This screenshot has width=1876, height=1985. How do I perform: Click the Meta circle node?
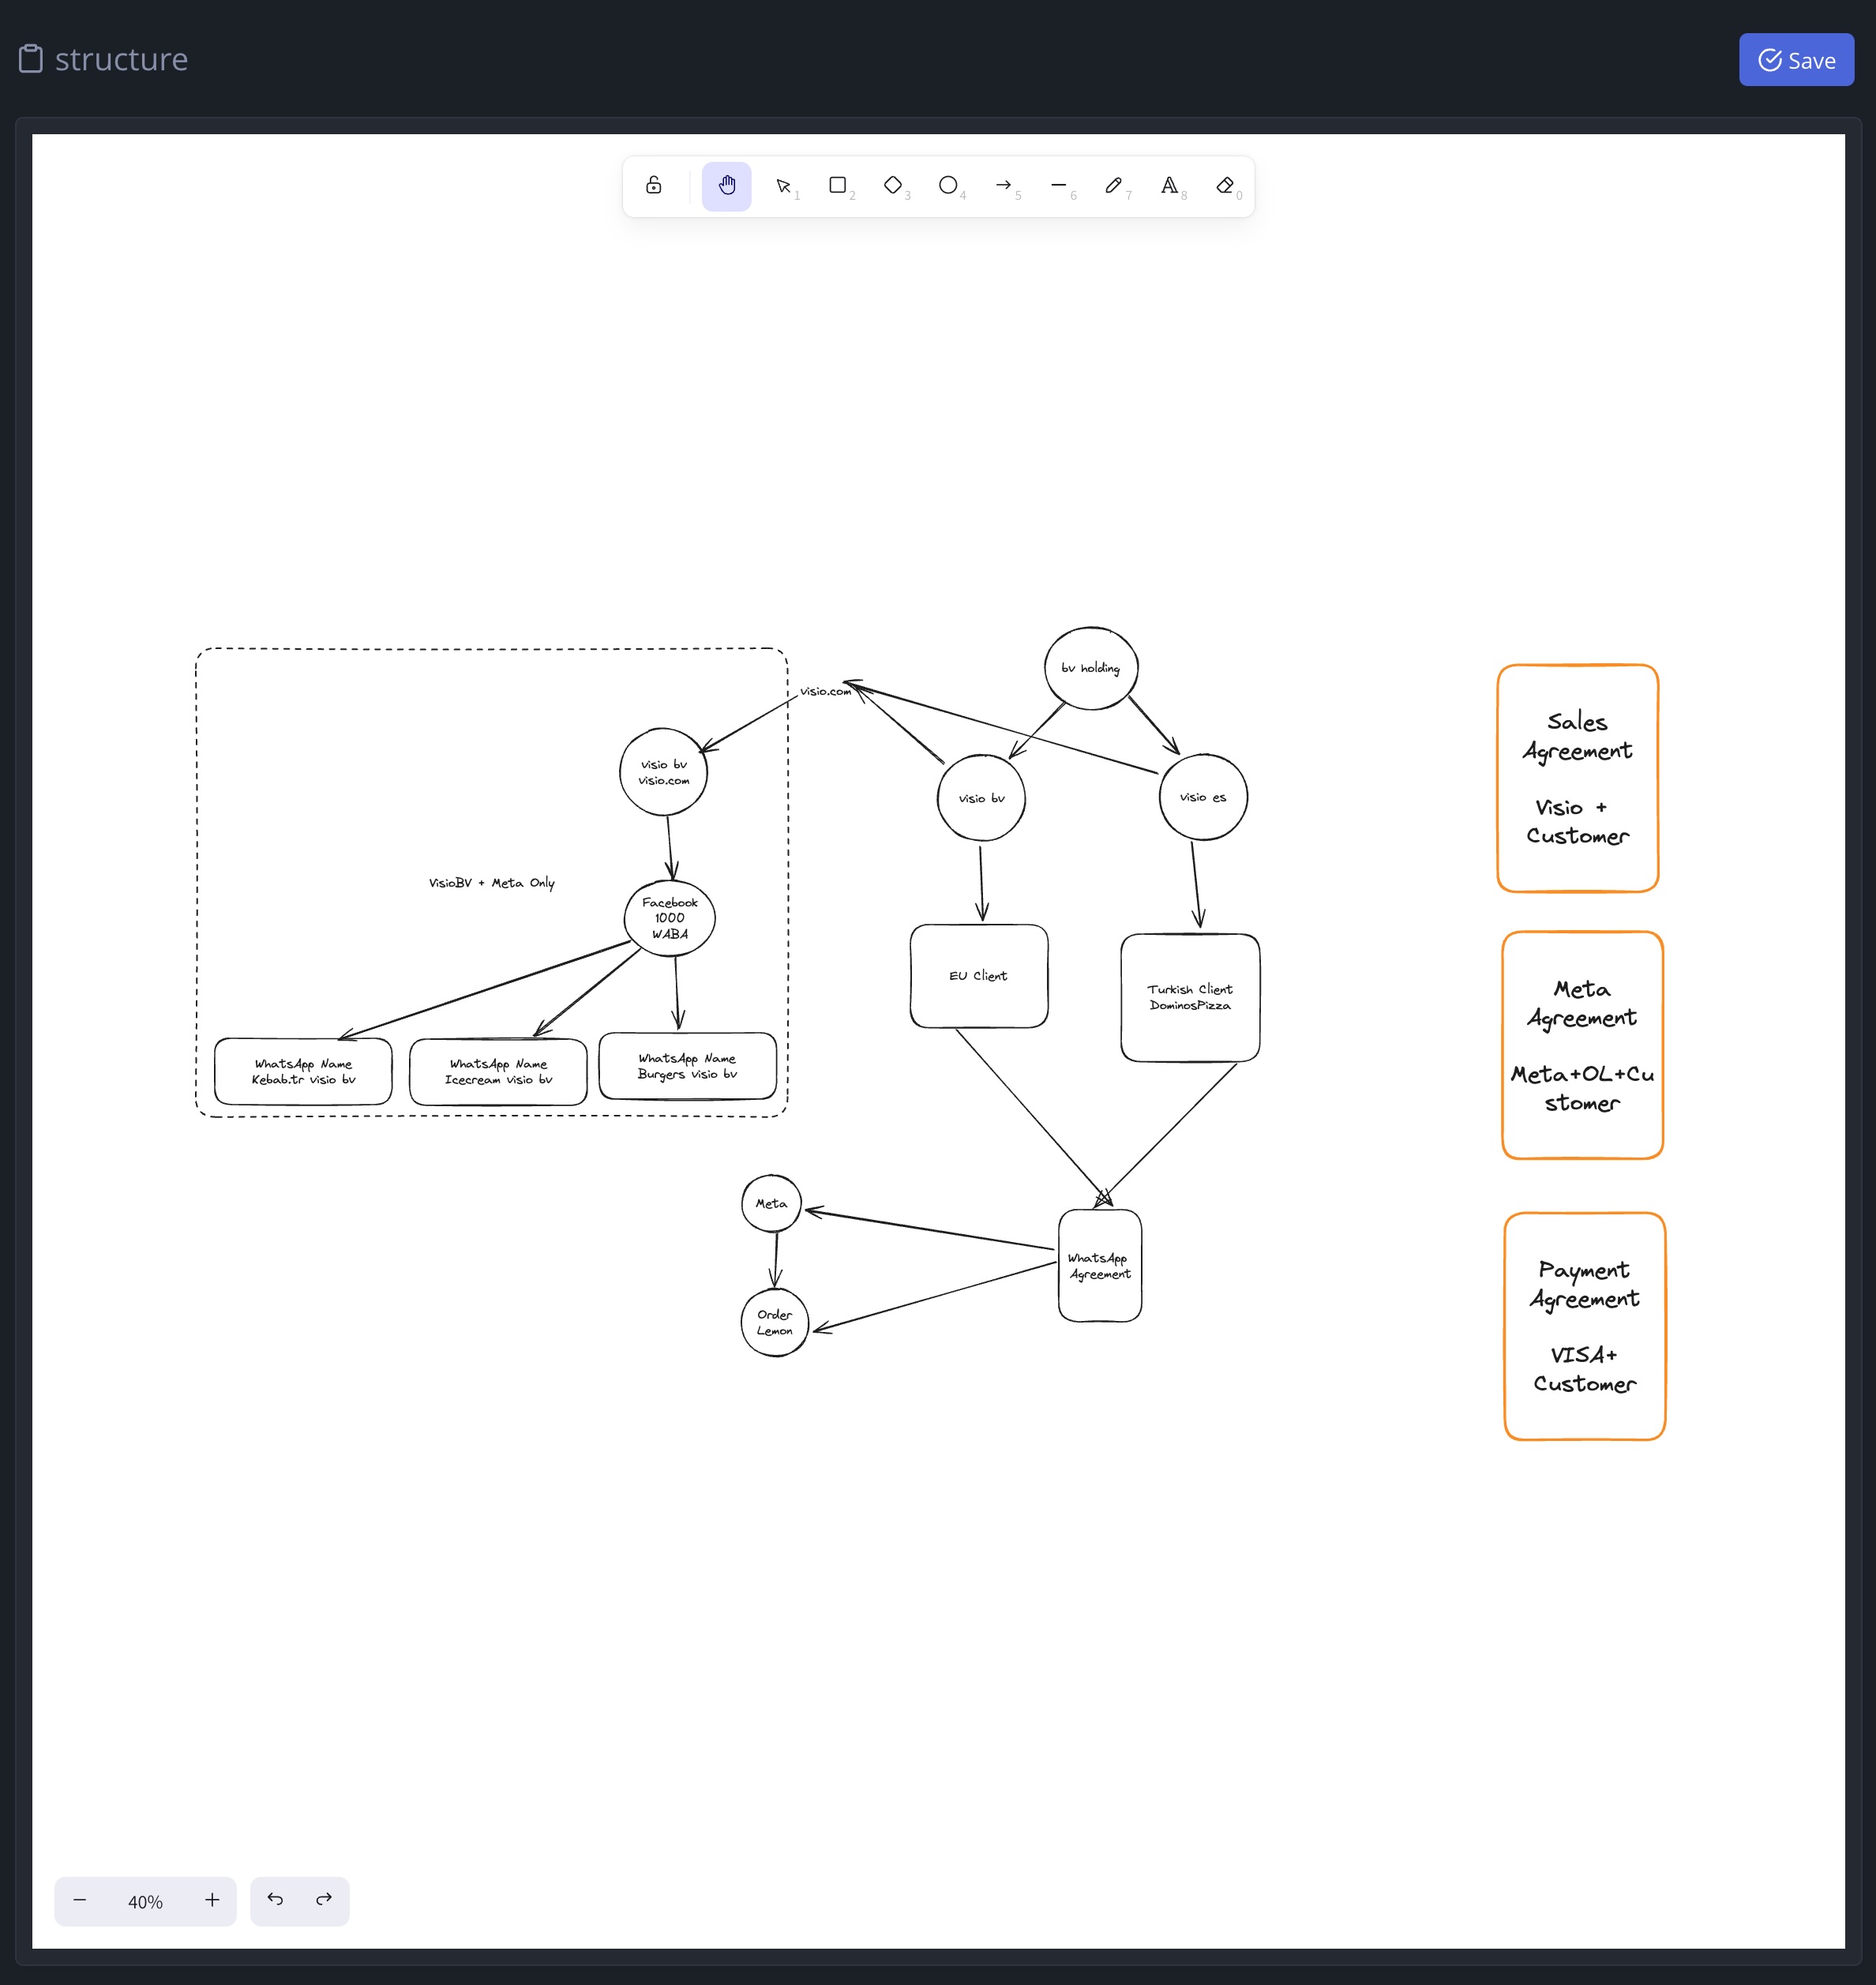pos(771,1204)
